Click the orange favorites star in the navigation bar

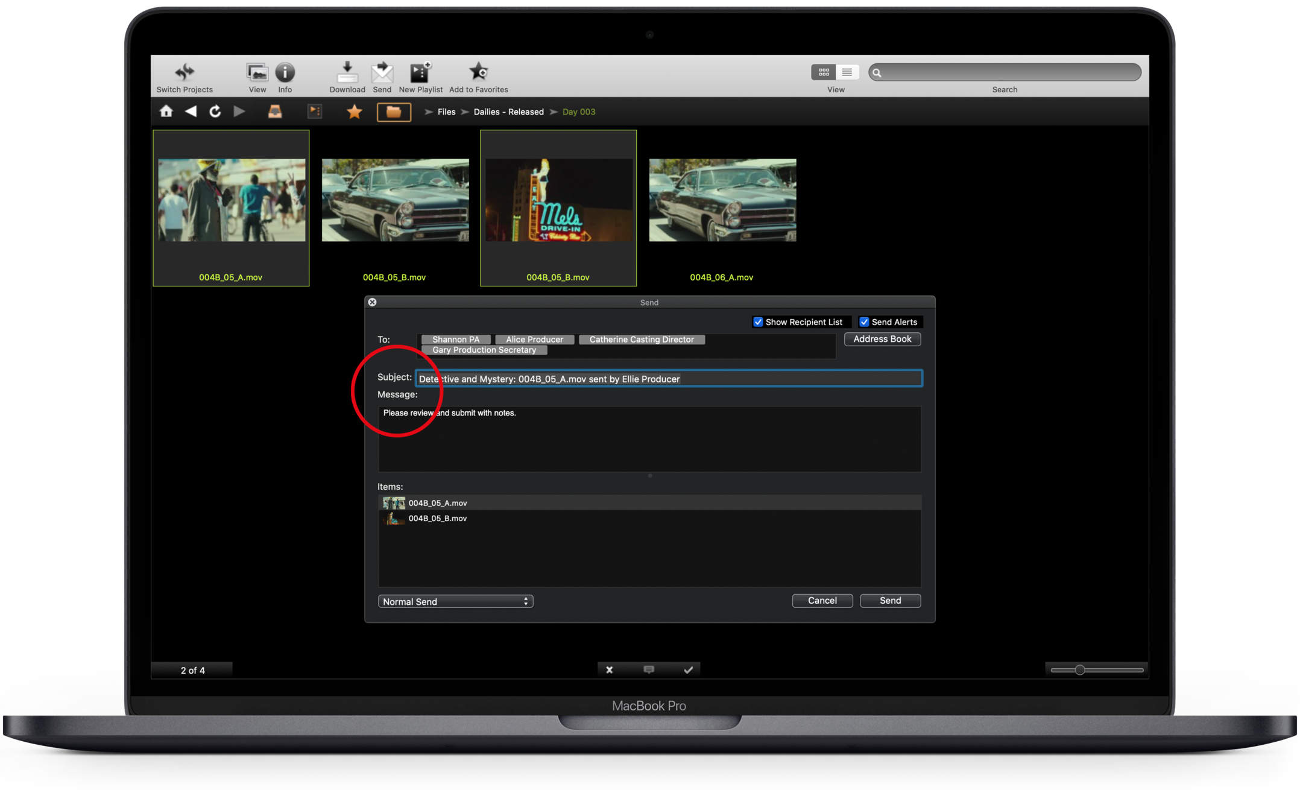(x=354, y=112)
